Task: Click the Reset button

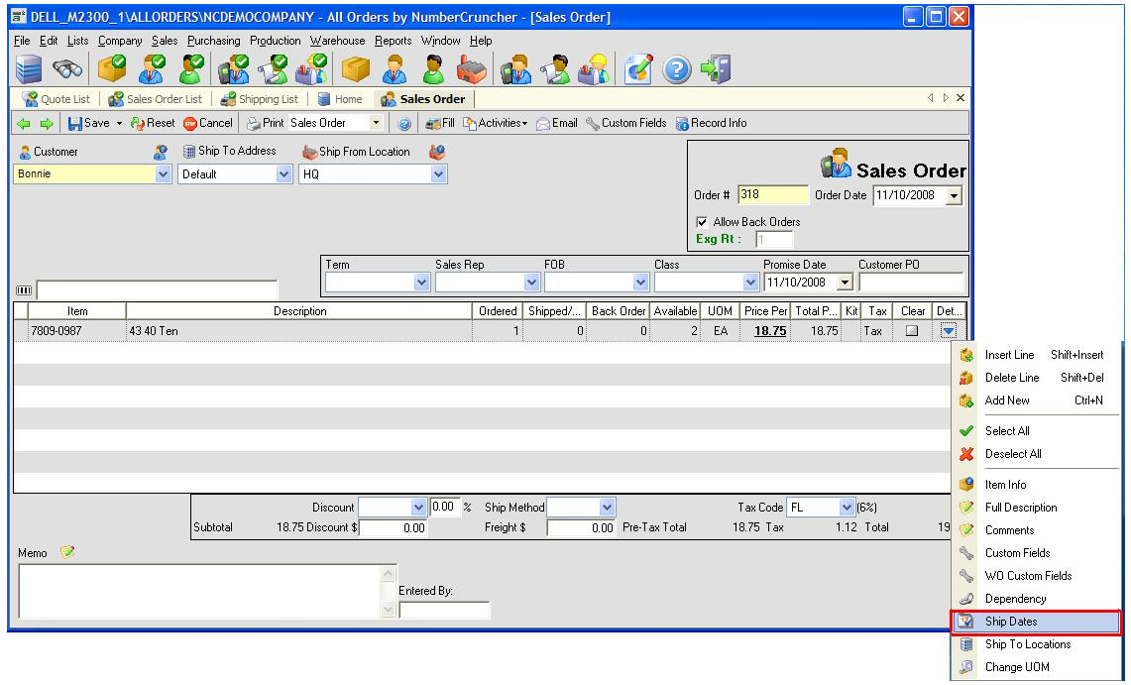Action: (153, 123)
